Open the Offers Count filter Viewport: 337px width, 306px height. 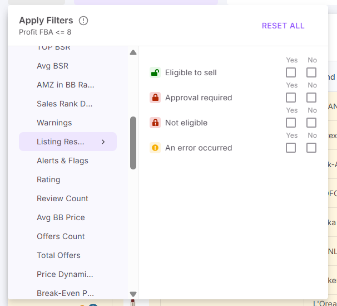click(x=61, y=236)
